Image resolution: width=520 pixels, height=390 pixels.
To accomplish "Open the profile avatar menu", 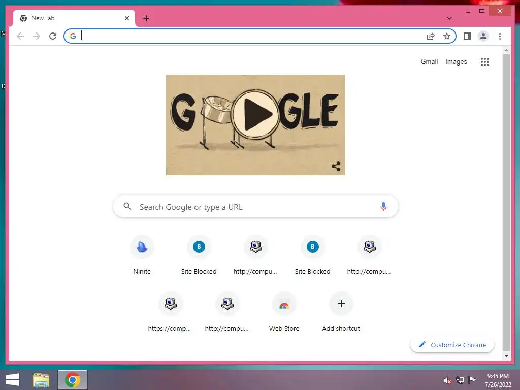I will coord(483,36).
